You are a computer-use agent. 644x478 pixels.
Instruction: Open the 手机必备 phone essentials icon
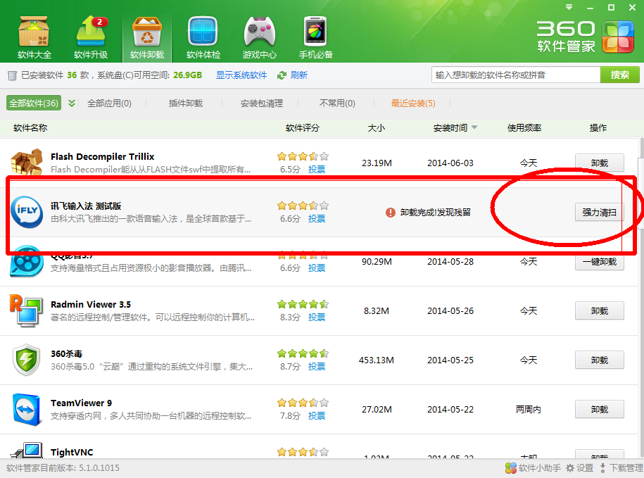(315, 37)
